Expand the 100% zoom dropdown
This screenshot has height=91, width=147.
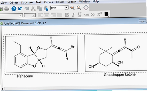(x=66, y=8)
